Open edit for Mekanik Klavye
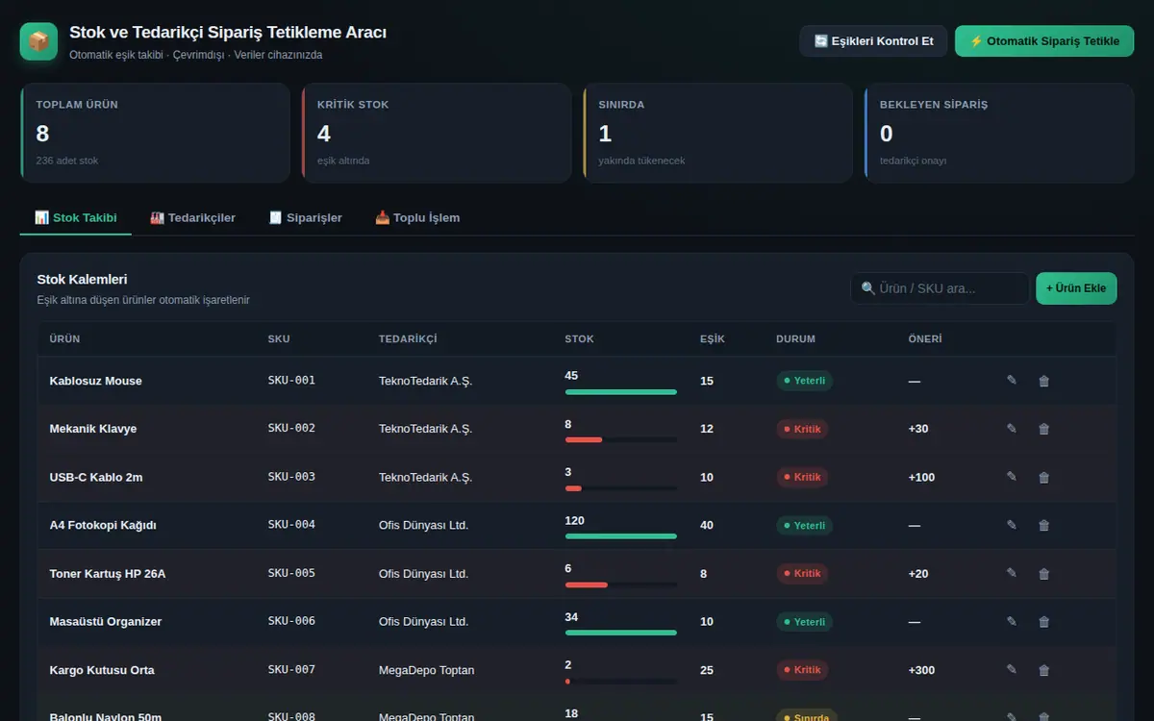Image resolution: width=1154 pixels, height=721 pixels. (1012, 429)
